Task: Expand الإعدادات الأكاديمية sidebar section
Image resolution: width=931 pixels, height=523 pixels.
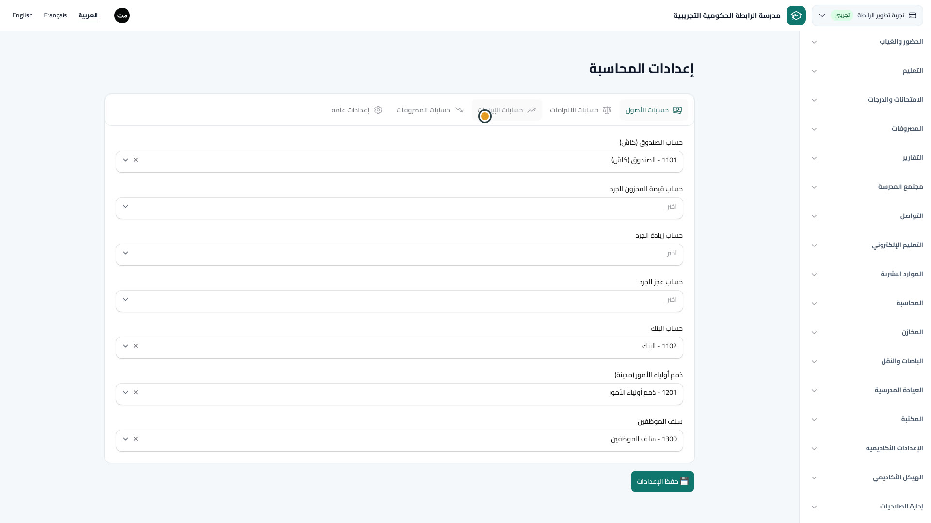Action: pos(867,448)
